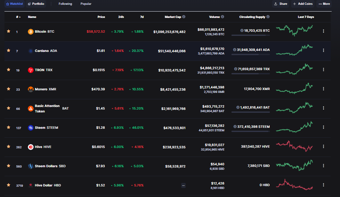
Task: Open Monero's 7-day sparkline chart
Action: click(x=294, y=89)
